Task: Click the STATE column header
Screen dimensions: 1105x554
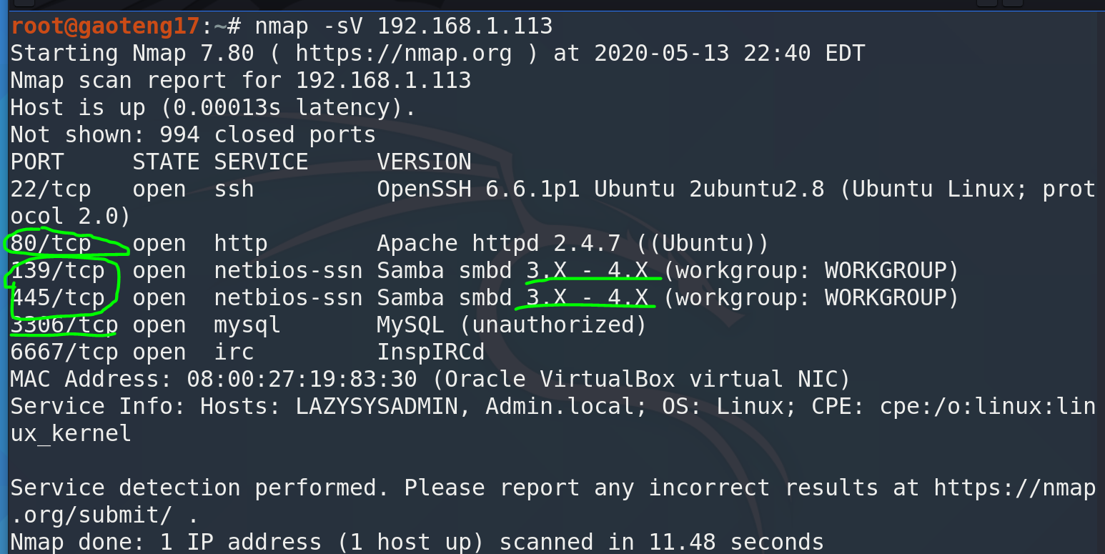Action: click(166, 162)
